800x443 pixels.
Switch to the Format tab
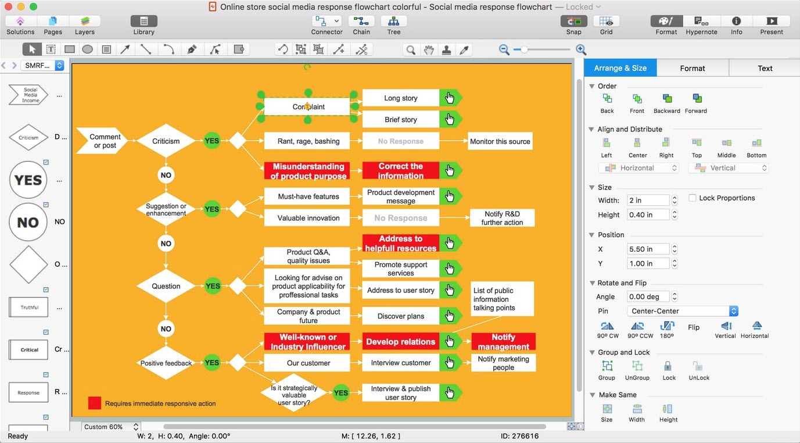pos(692,68)
